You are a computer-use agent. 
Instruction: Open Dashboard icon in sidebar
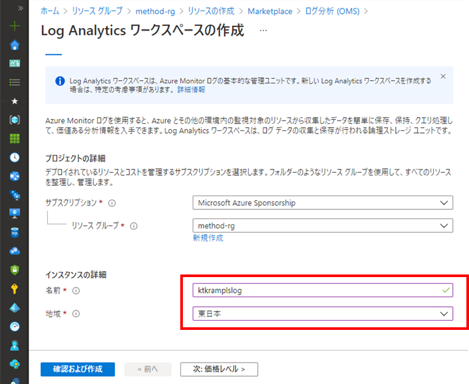click(x=14, y=63)
